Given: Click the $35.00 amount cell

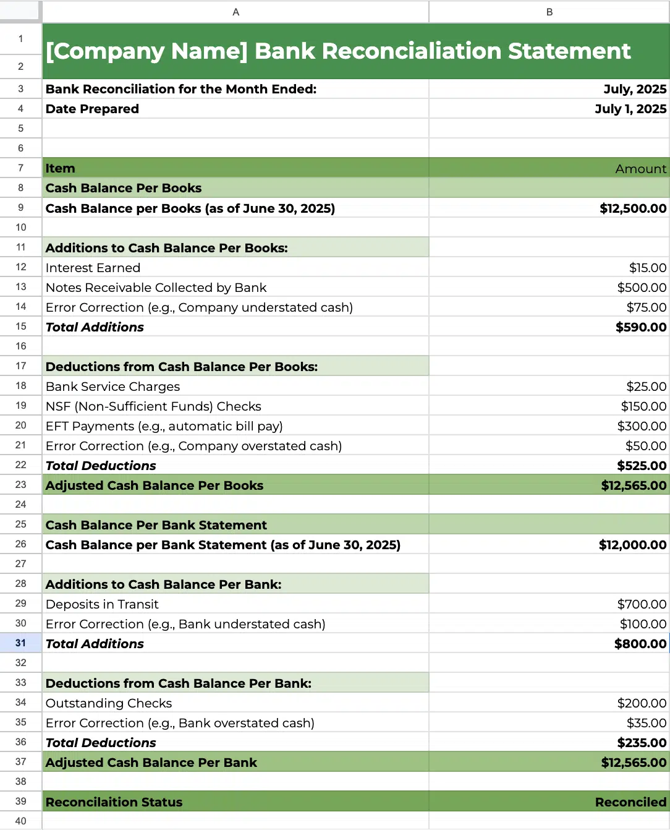Looking at the screenshot, I should coord(549,722).
